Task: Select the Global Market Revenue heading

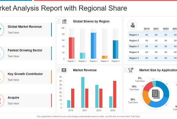Action: pos(25,27)
